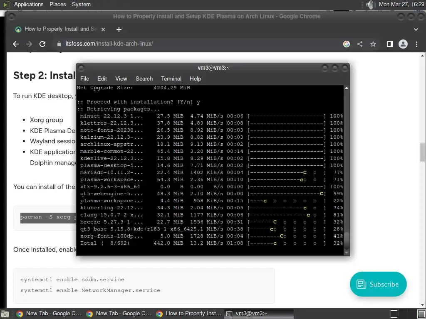The height and width of the screenshot is (319, 426).
Task: Open Chrome profile avatar
Action: (x=403, y=44)
